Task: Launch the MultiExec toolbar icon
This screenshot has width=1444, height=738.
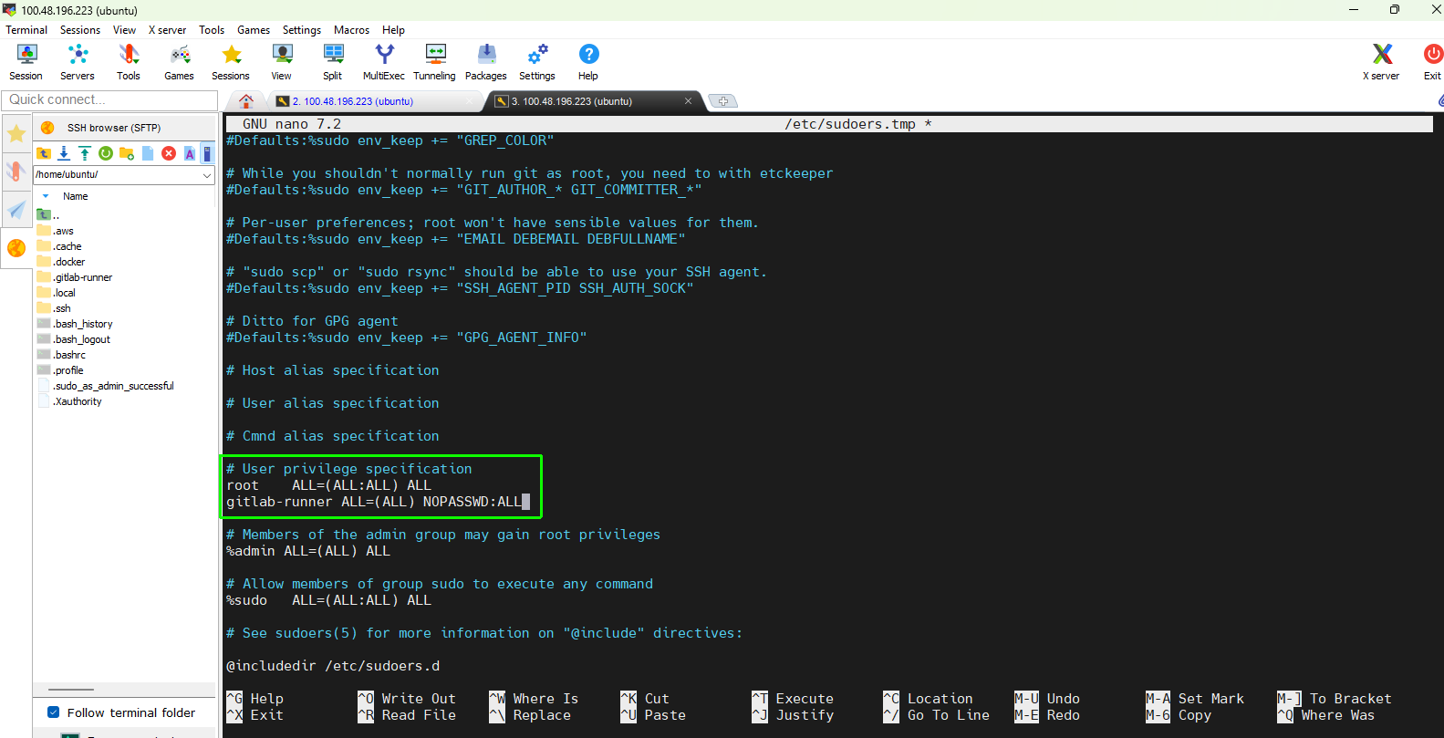Action: point(384,62)
